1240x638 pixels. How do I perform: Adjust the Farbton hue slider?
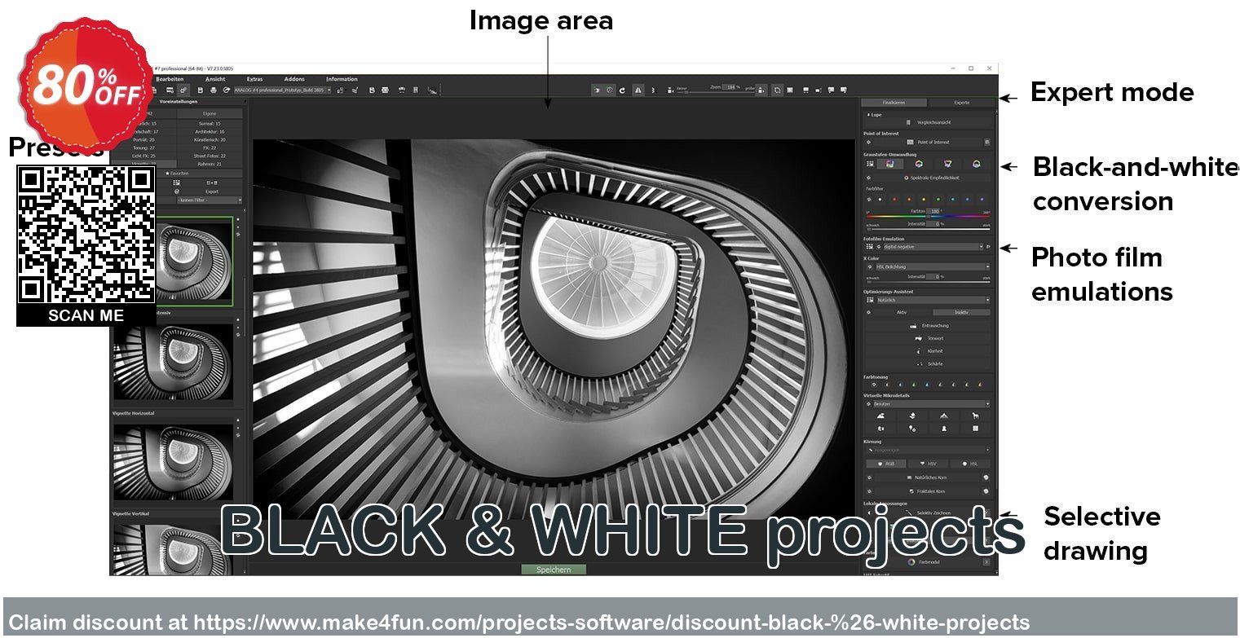(928, 217)
